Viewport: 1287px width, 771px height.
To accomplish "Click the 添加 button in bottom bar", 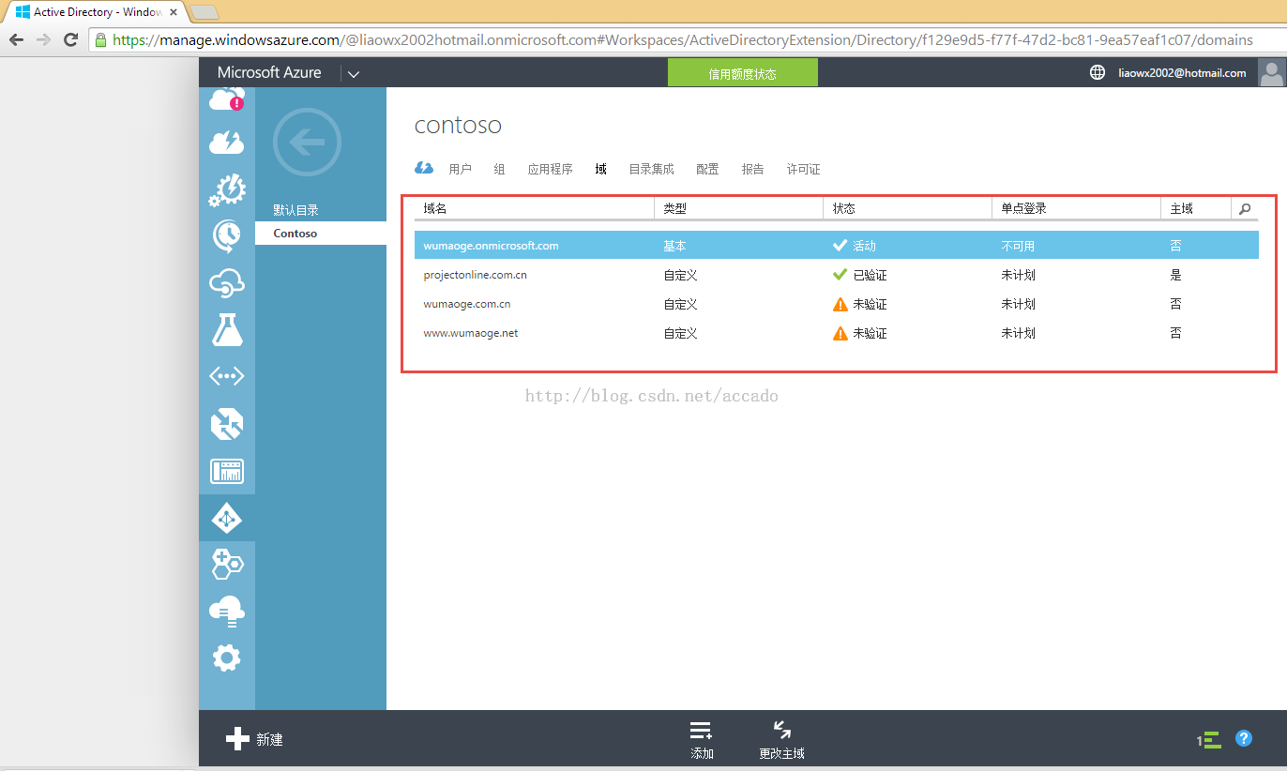I will [702, 739].
